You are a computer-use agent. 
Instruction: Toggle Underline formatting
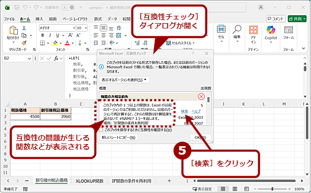tap(58, 35)
